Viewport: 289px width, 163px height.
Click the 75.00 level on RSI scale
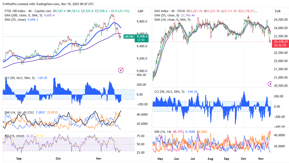coord(141,136)
